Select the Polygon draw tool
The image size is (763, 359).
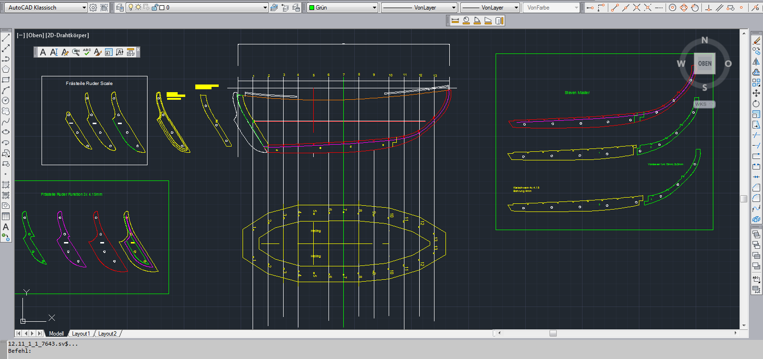coord(6,69)
